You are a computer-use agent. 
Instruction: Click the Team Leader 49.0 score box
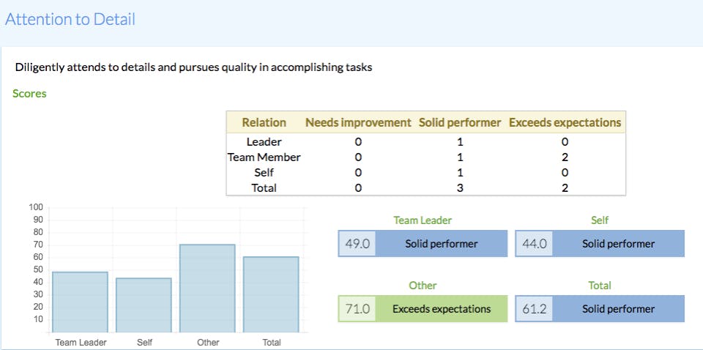click(357, 244)
